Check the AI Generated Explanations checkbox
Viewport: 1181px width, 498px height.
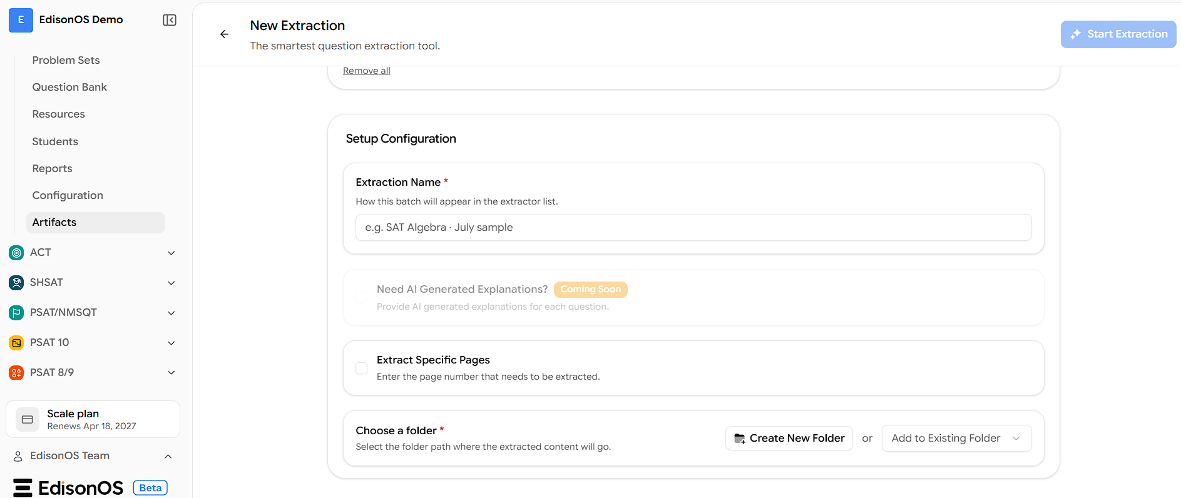point(362,298)
